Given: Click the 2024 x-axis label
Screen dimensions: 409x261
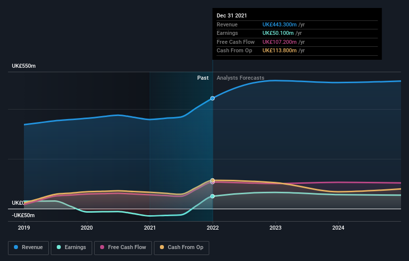Looking at the screenshot, I should pos(338,228).
